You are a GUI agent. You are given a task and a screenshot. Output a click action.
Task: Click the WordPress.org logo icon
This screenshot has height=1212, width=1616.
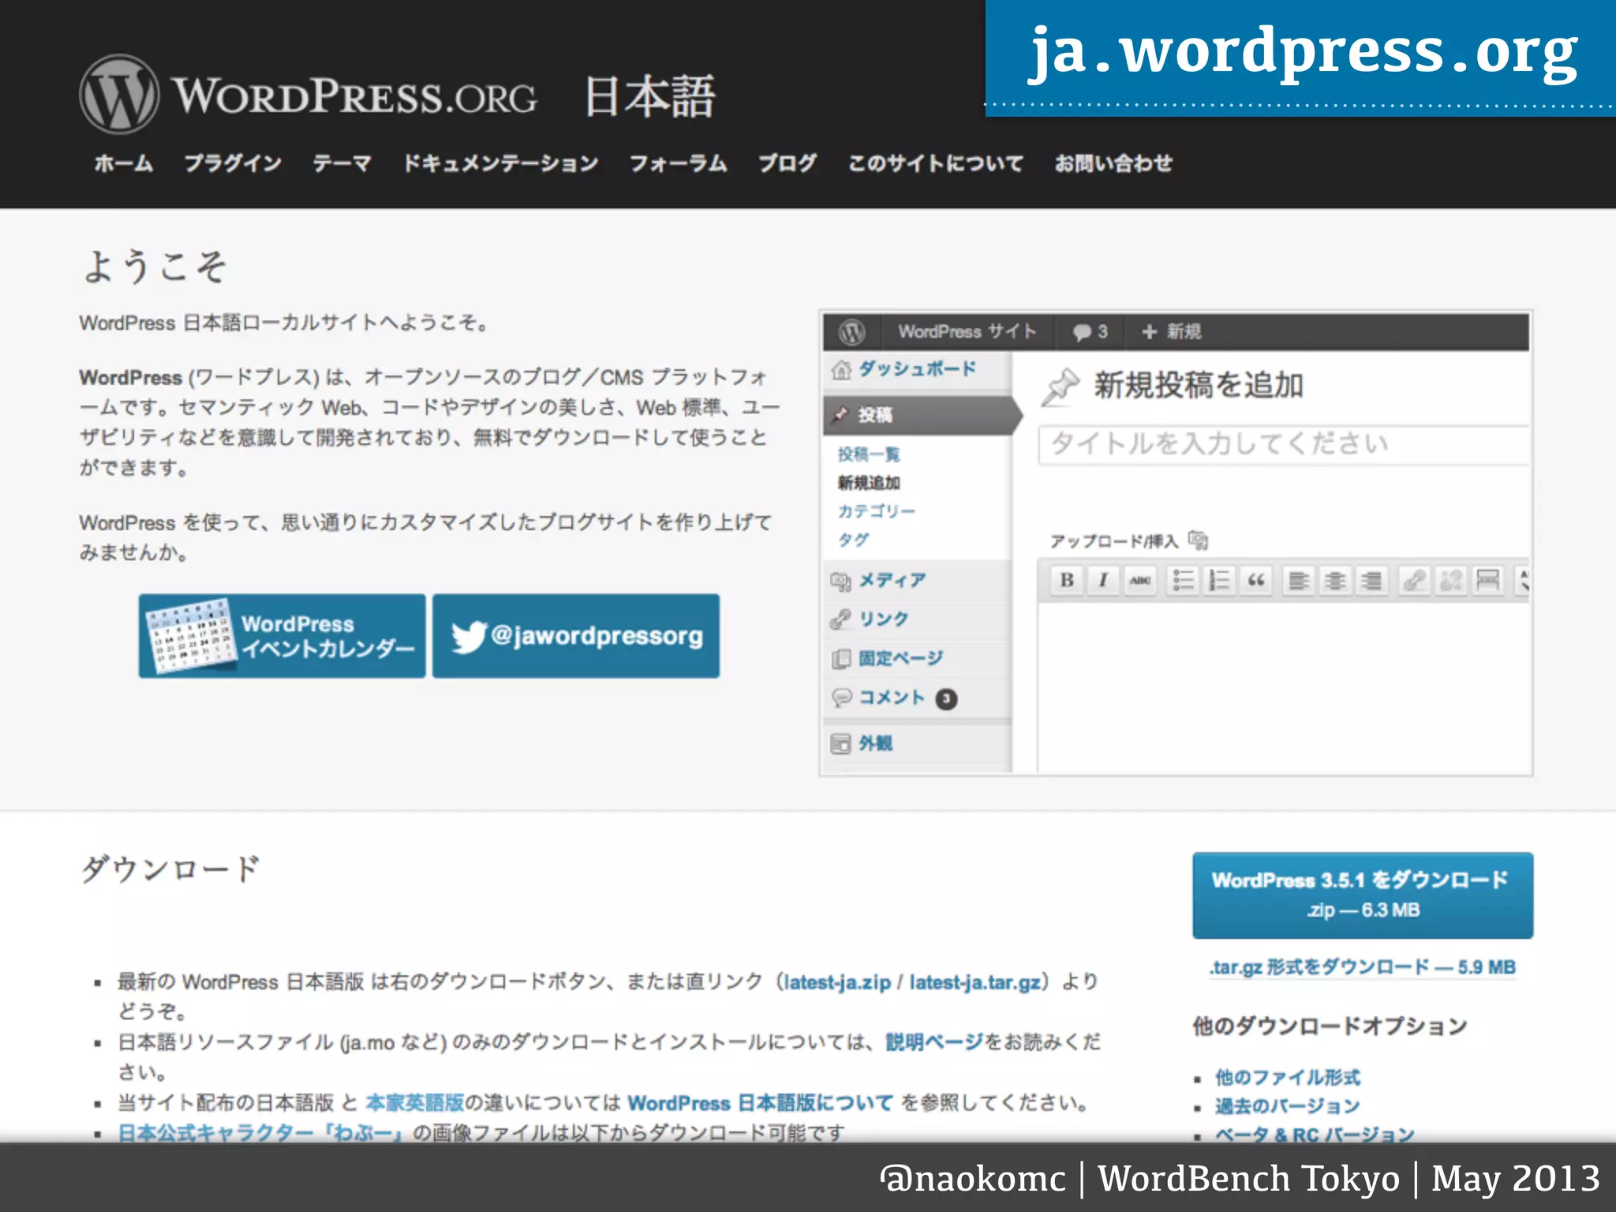point(119,94)
